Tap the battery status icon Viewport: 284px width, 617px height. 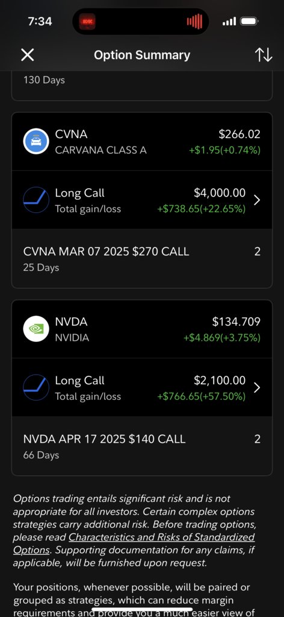tap(249, 21)
